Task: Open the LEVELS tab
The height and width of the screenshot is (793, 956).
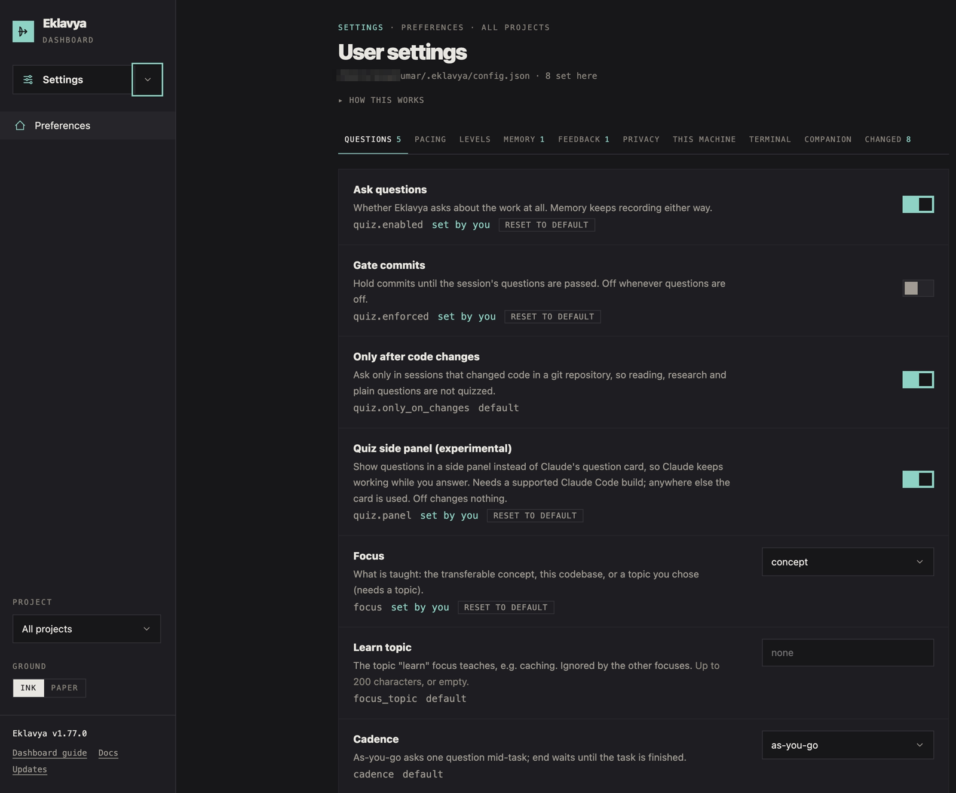Action: [x=475, y=139]
